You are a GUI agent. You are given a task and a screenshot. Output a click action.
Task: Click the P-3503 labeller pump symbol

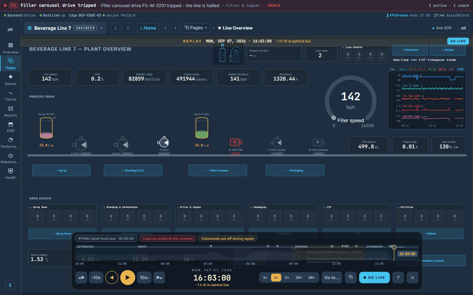pos(277,142)
